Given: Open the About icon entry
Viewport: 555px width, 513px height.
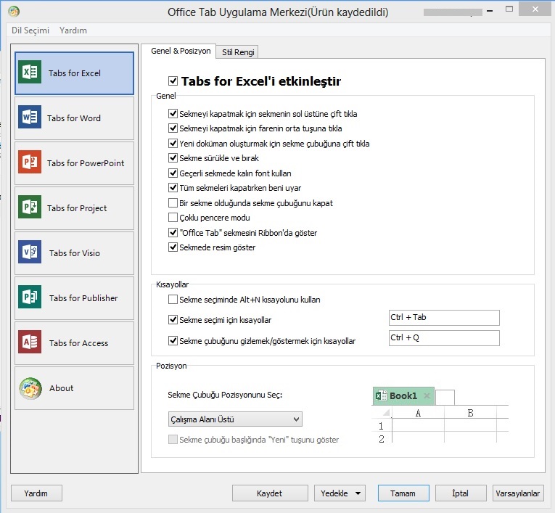Looking at the screenshot, I should click(30, 388).
